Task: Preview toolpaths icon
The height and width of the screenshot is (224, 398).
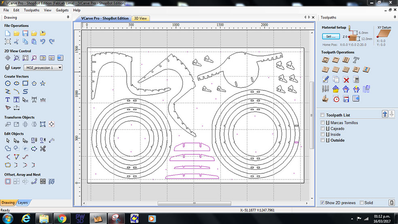Action: 326,99
